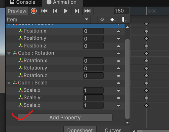Click the filter by selection crosshair icon

coord(102,19)
